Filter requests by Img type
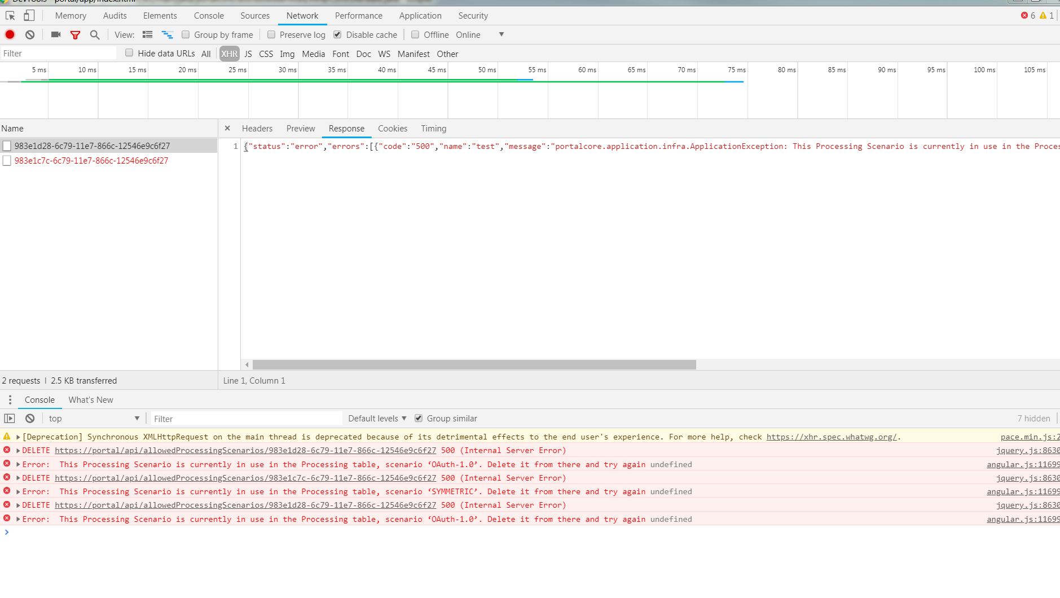This screenshot has height=598, width=1060. tap(287, 54)
